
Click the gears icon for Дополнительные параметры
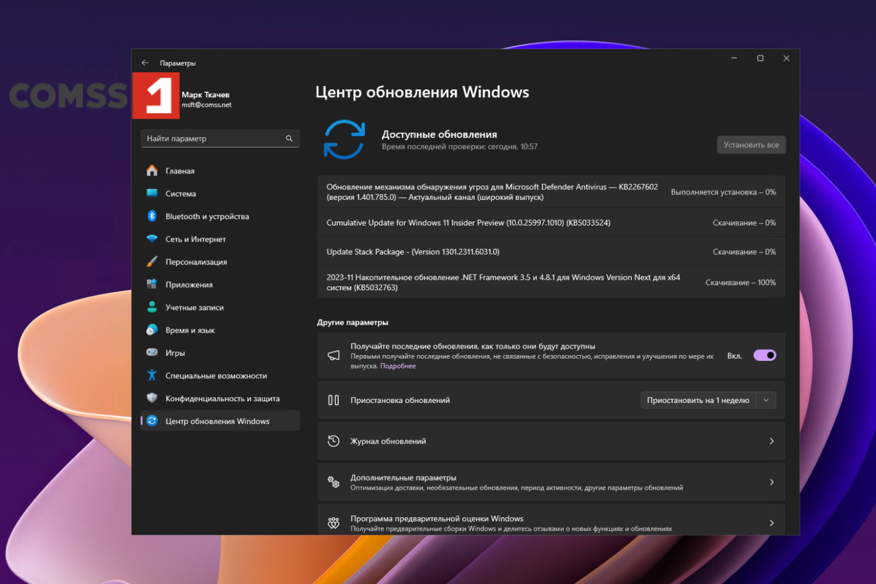point(333,482)
